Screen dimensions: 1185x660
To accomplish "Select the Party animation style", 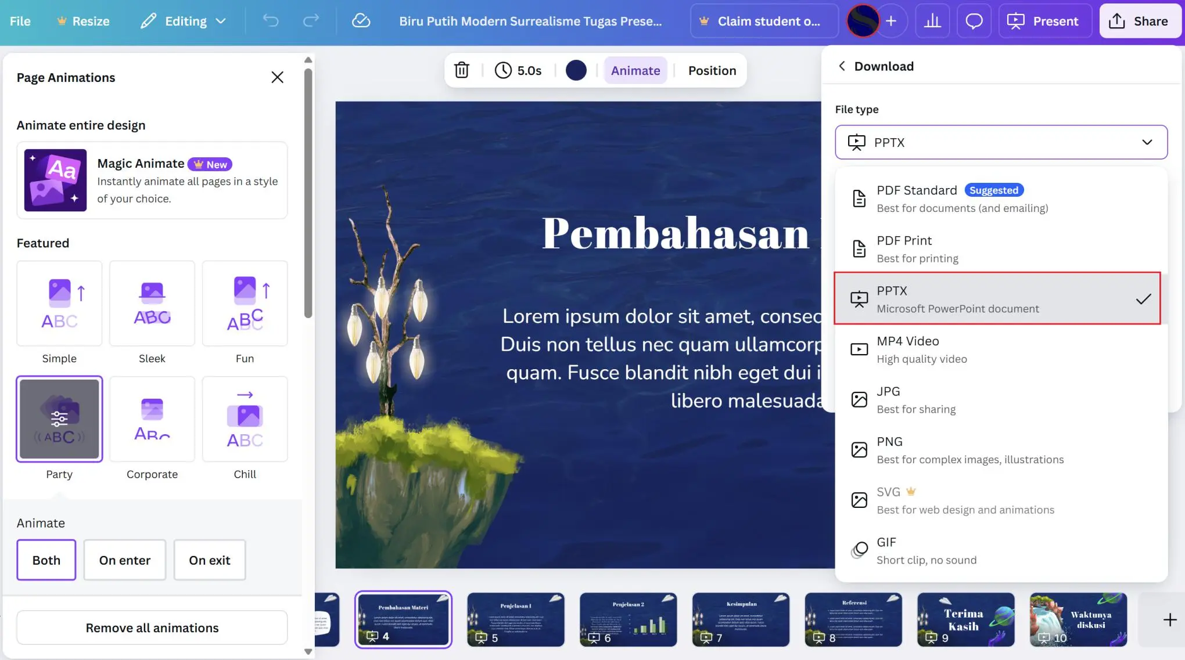I will pyautogui.click(x=59, y=419).
